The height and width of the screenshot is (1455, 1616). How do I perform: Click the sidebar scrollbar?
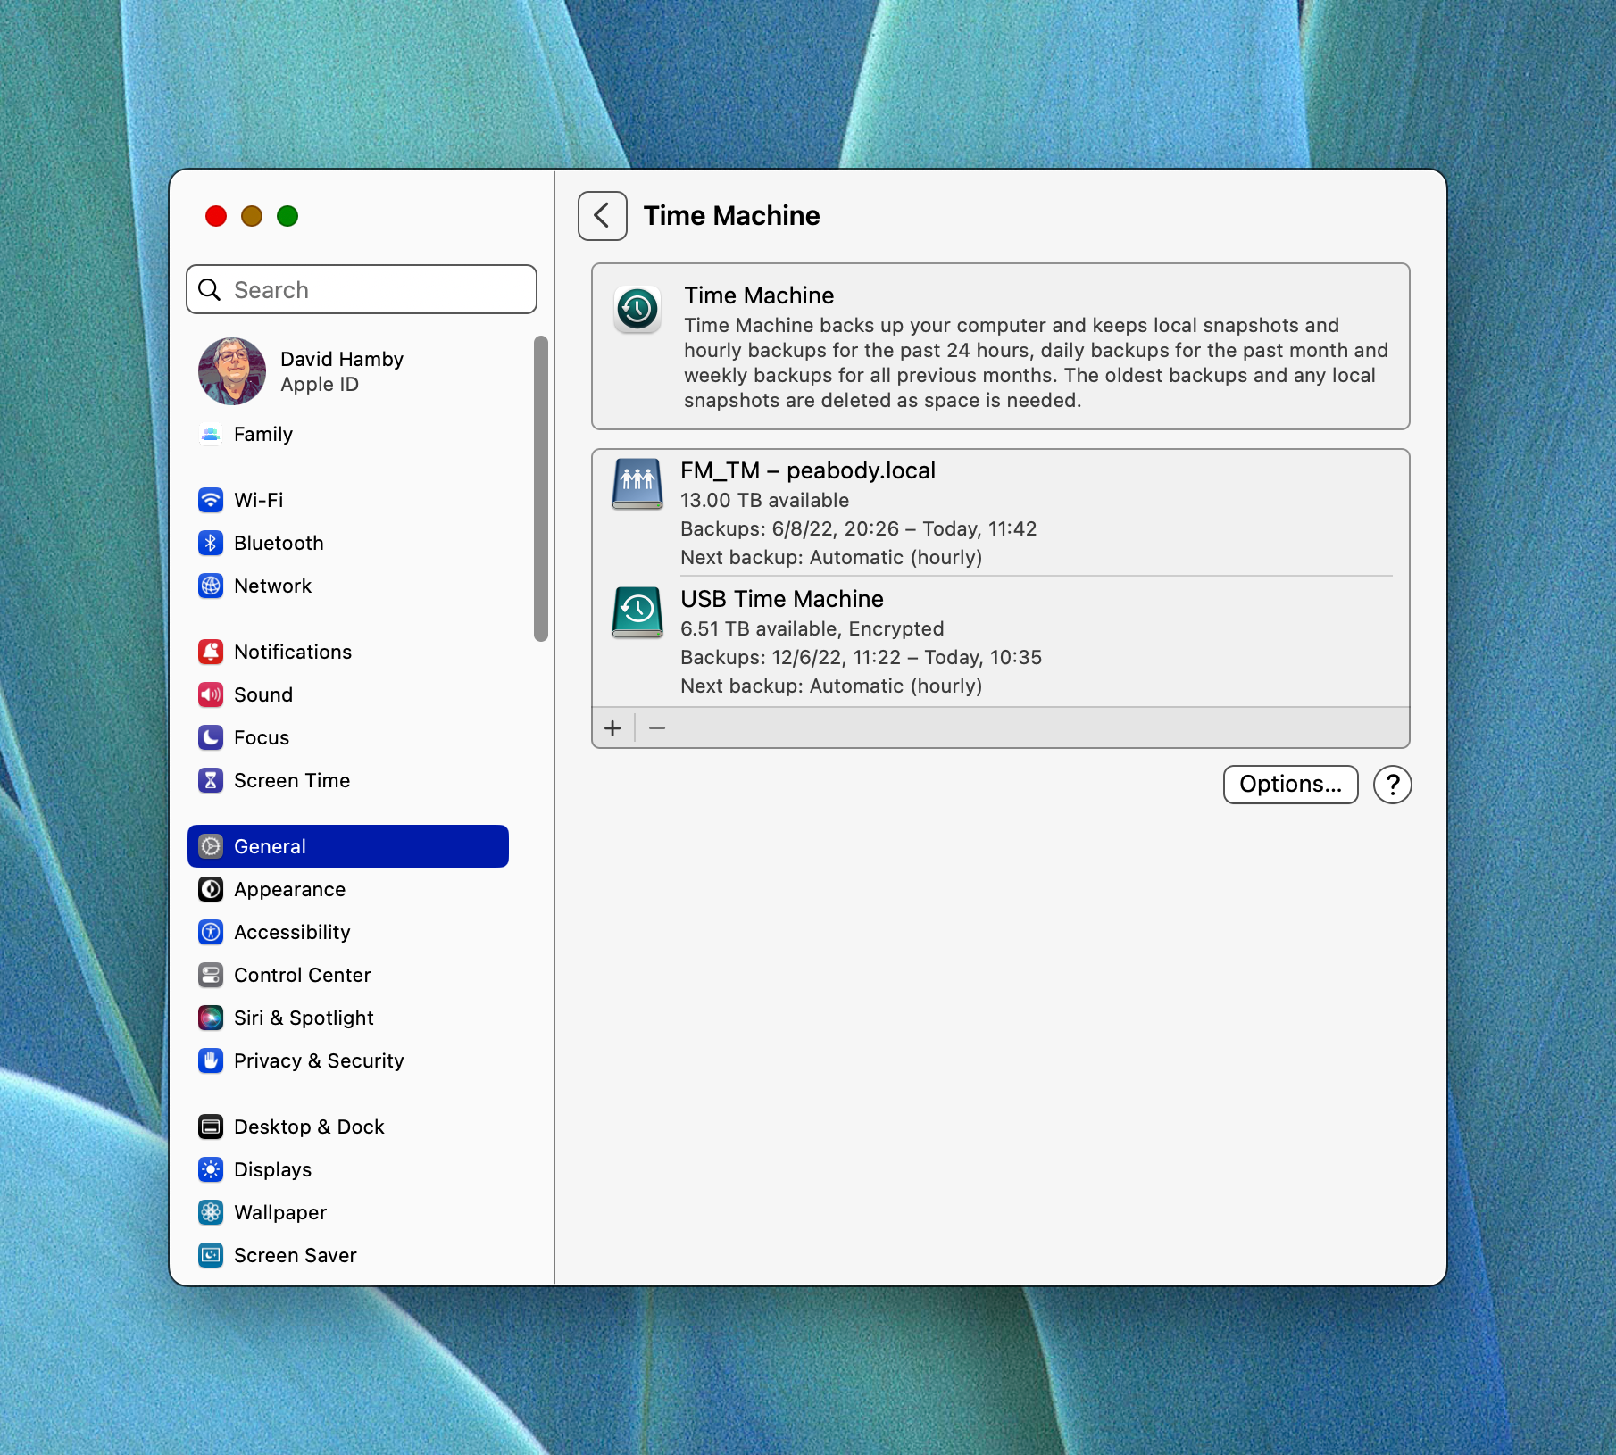tap(540, 488)
